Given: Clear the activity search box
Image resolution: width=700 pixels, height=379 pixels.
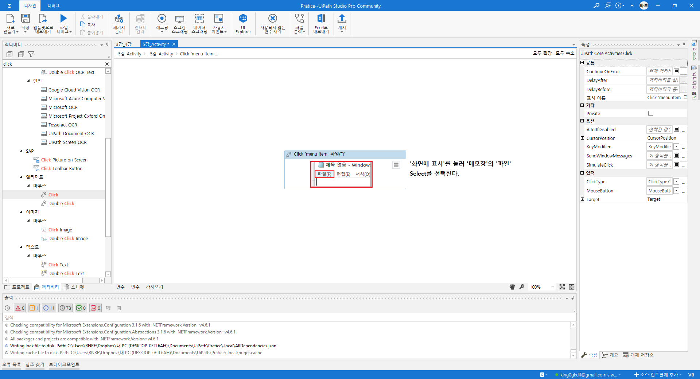Looking at the screenshot, I should 107,64.
